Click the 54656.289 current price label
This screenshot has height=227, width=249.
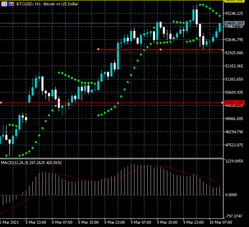[x=234, y=23]
